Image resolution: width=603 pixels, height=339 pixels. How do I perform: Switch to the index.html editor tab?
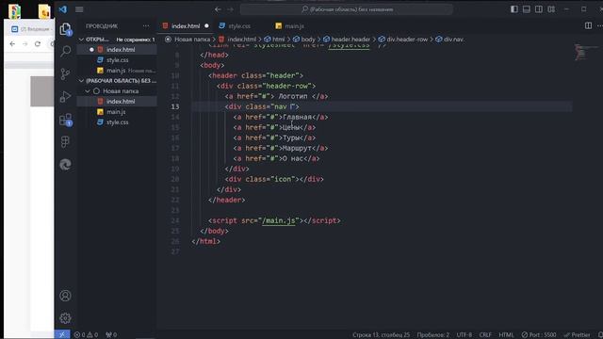(185, 26)
